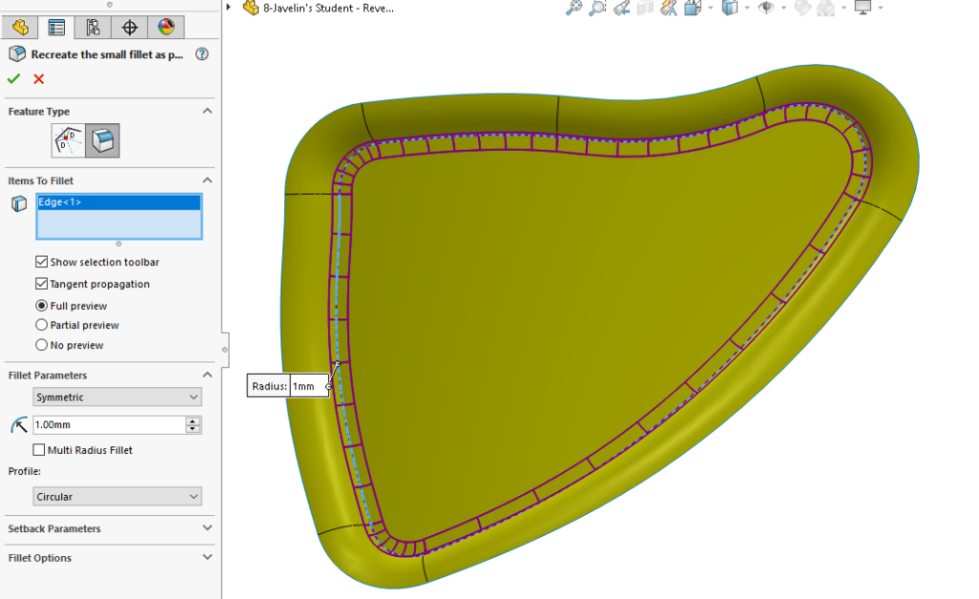This screenshot has width=979, height=599.
Task: Decrease radius with the spinner down arrow
Action: 193,429
